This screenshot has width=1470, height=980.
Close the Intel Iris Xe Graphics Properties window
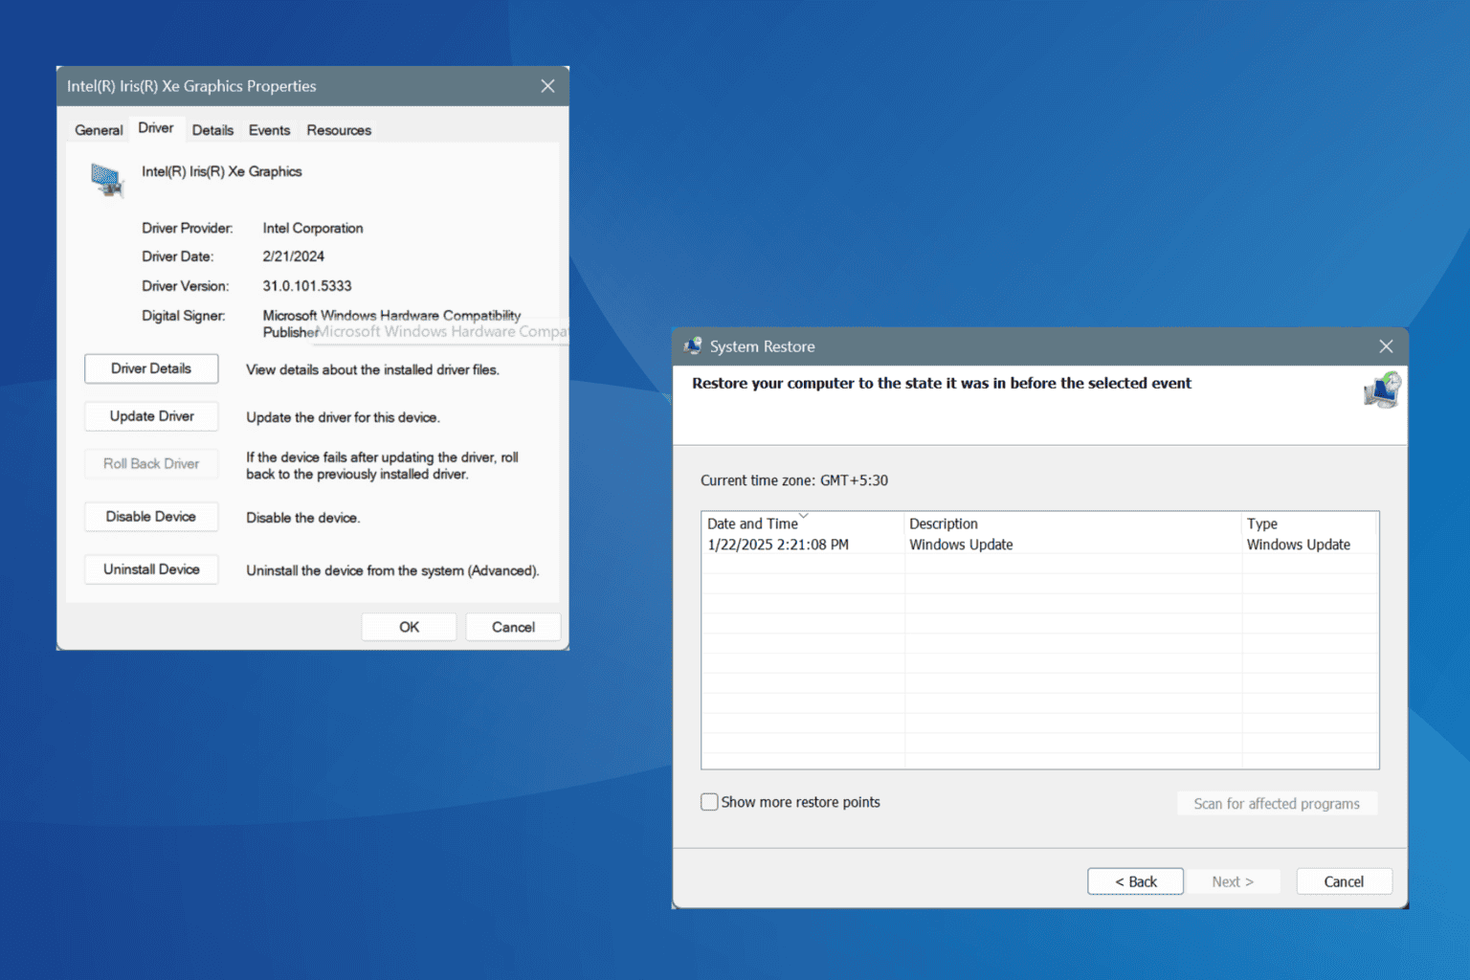547,86
